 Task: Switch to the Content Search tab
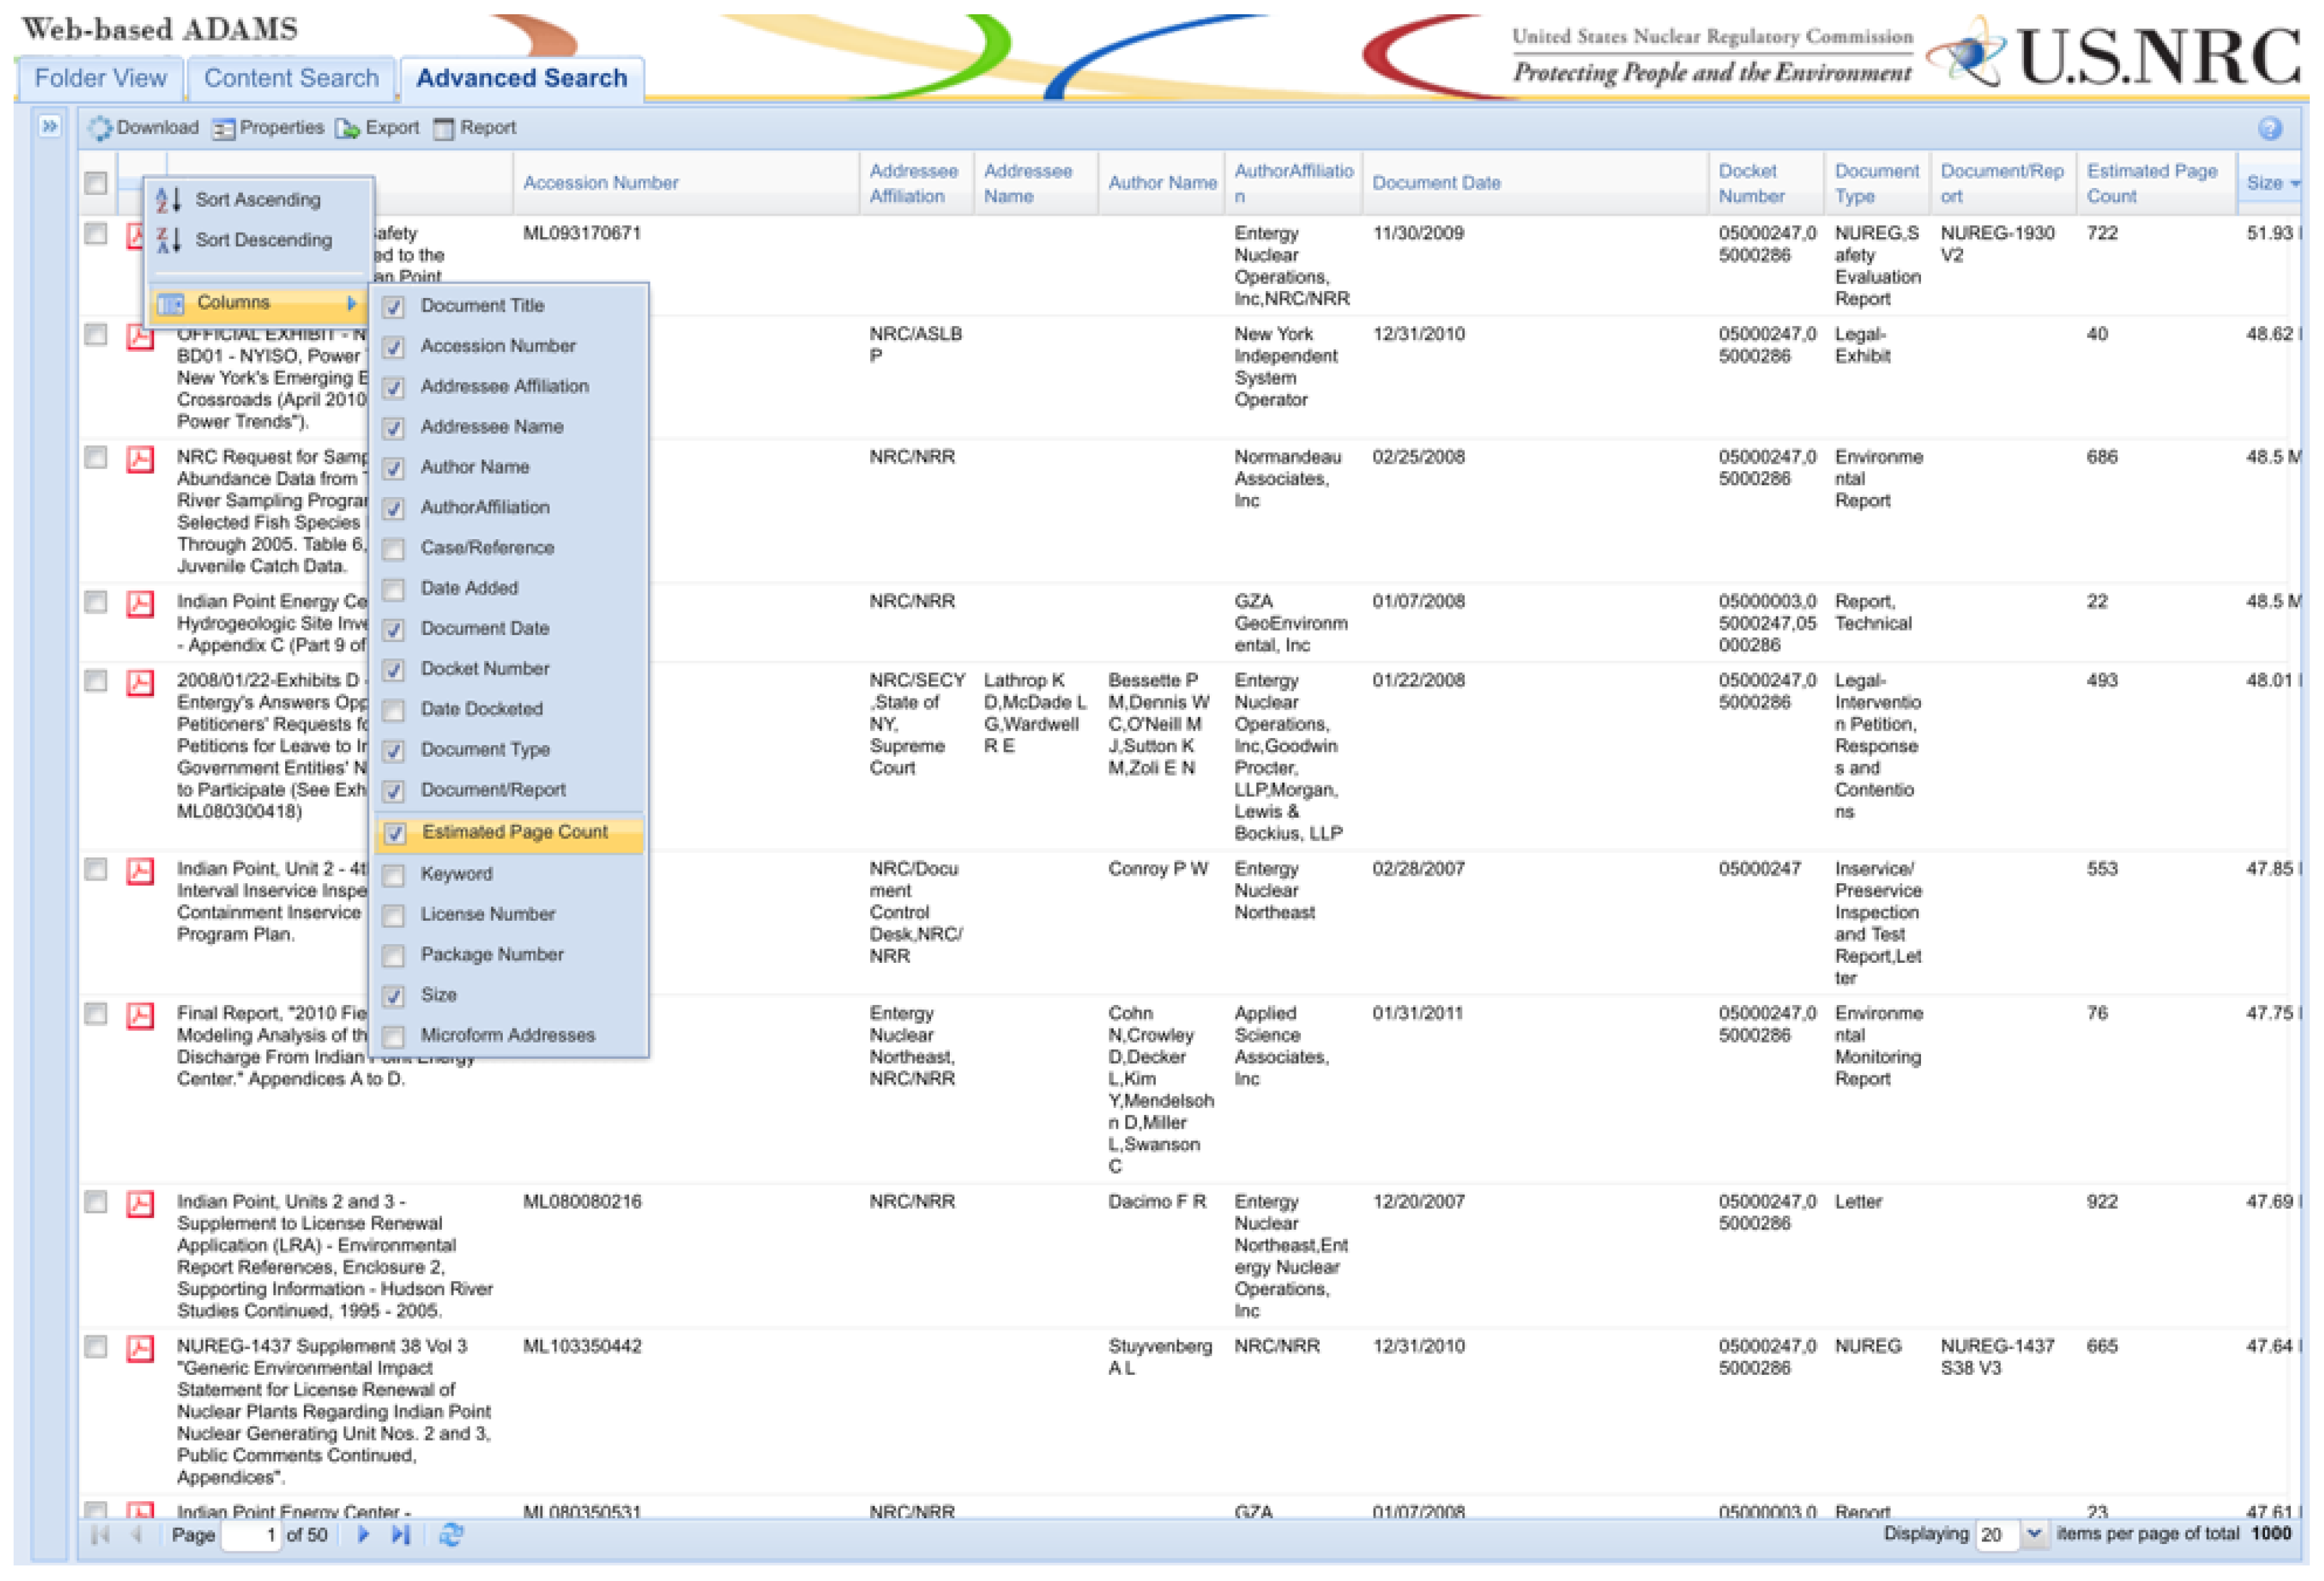(291, 78)
